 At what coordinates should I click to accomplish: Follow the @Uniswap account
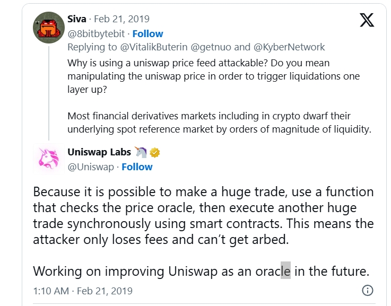[x=137, y=167]
